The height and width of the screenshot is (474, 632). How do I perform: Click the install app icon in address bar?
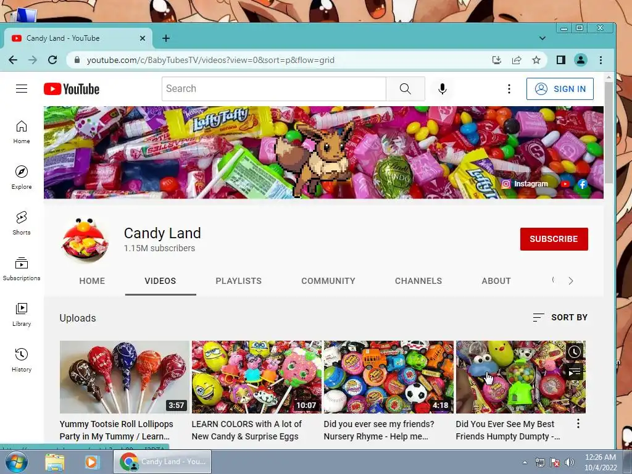tap(497, 60)
